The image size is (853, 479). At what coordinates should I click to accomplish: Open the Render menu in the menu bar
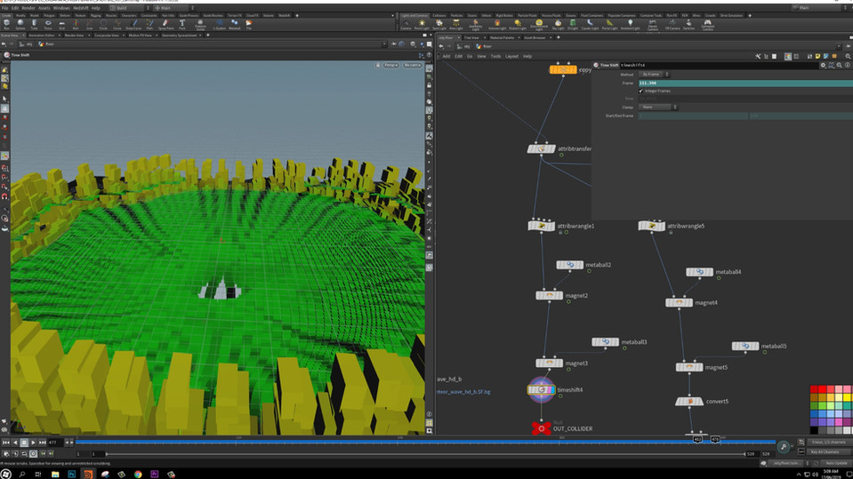coord(28,8)
